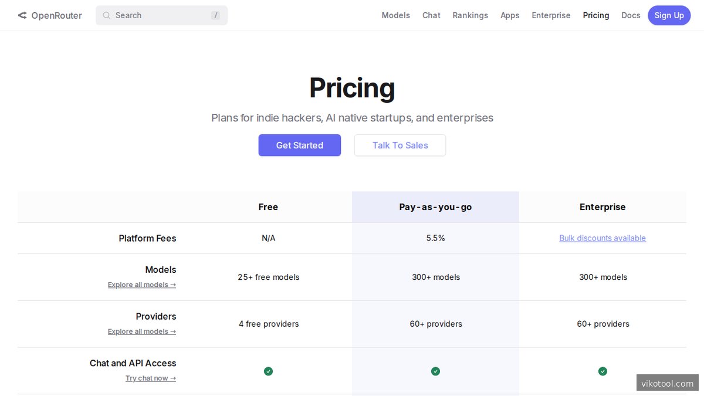Select Apps in the navigation bar
The height and width of the screenshot is (396, 704).
click(510, 15)
